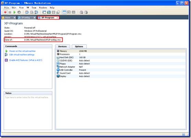Click the Unity mode toolbar icon
The image size is (191, 138).
[58, 12]
